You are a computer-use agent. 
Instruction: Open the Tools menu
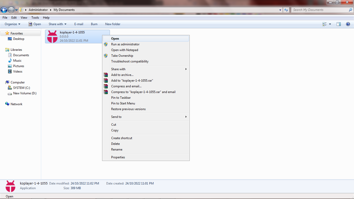coord(35,18)
